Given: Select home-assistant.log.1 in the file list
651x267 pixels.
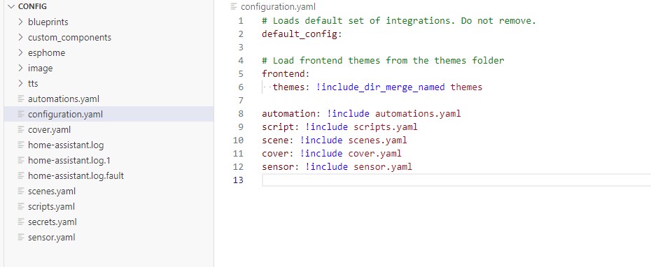Looking at the screenshot, I should pyautogui.click(x=108, y=161).
